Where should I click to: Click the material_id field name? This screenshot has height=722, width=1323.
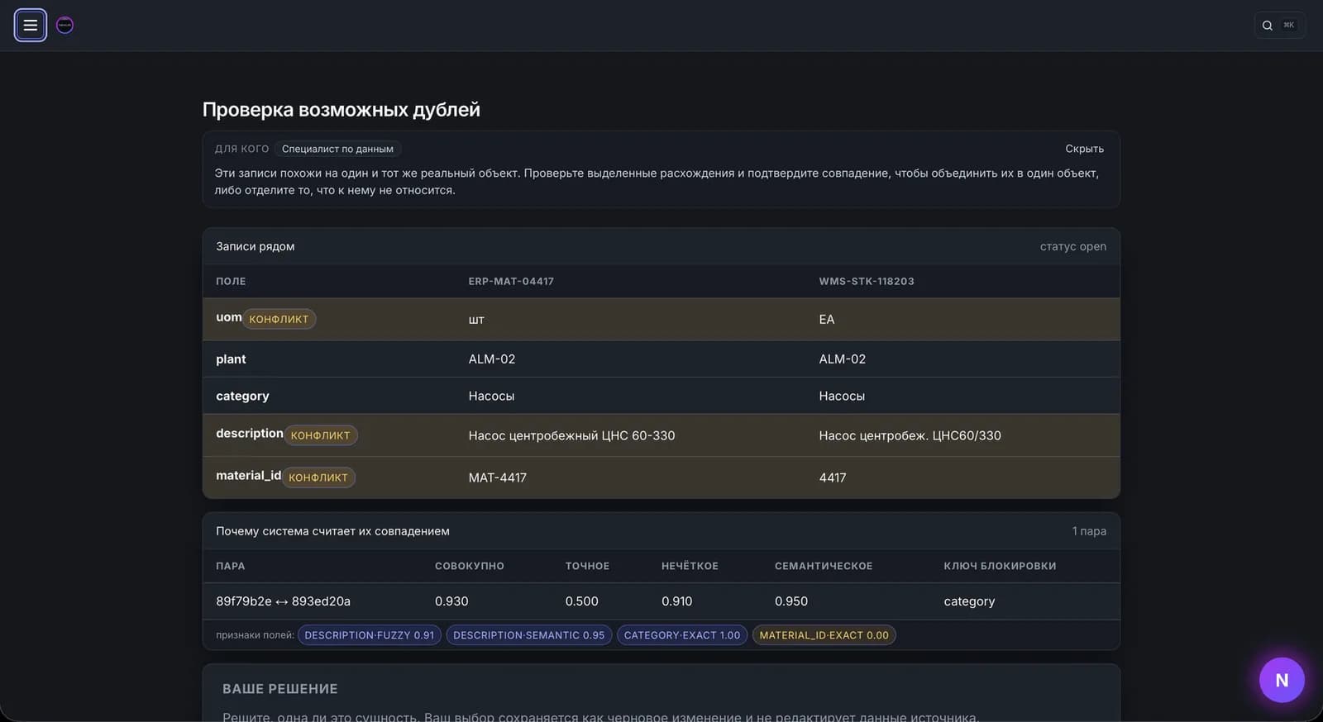click(248, 476)
